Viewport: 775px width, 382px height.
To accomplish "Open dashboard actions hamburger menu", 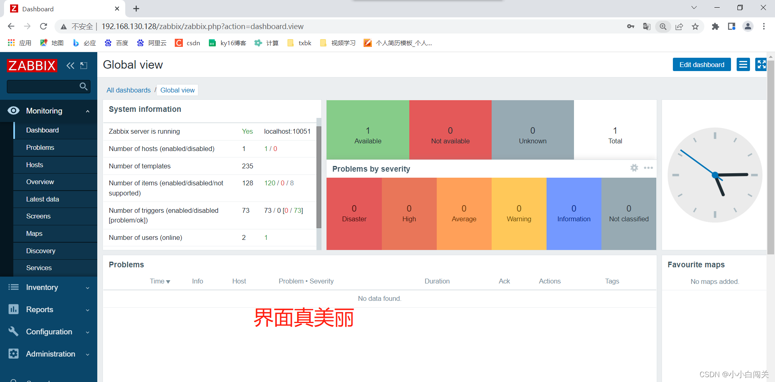I will 743,65.
